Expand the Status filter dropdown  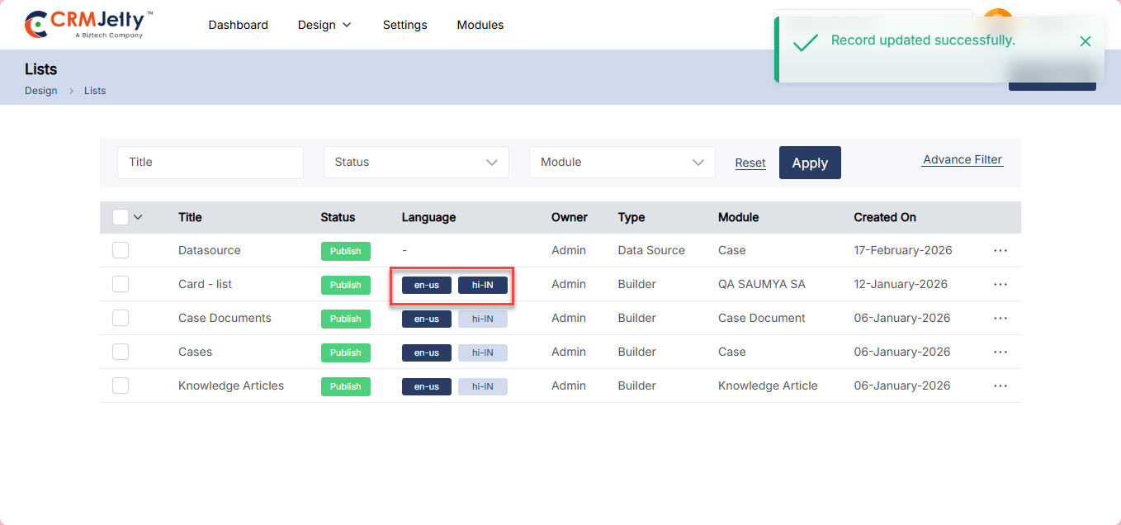coord(416,163)
